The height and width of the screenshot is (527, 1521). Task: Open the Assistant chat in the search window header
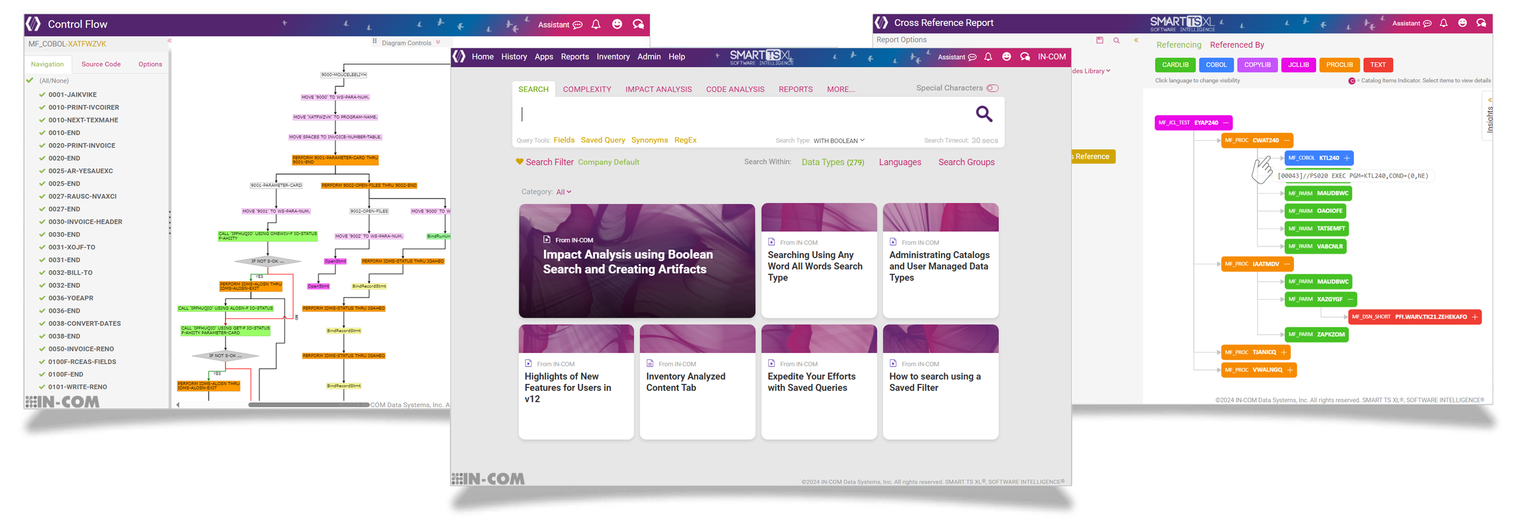(x=973, y=57)
